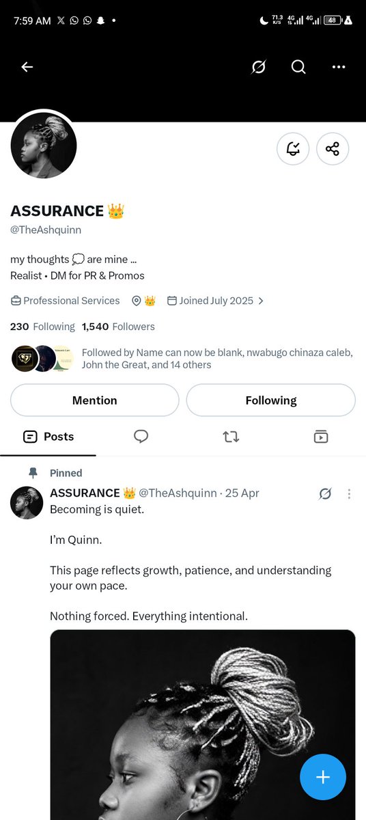Open the ASSURANCE profile picture
366x820 pixels.
44,146
